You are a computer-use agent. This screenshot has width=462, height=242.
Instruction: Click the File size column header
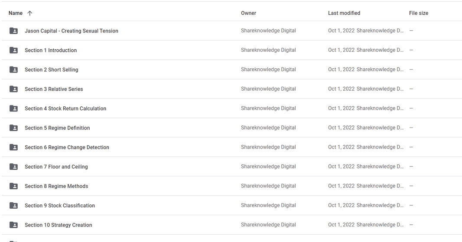pos(419,13)
